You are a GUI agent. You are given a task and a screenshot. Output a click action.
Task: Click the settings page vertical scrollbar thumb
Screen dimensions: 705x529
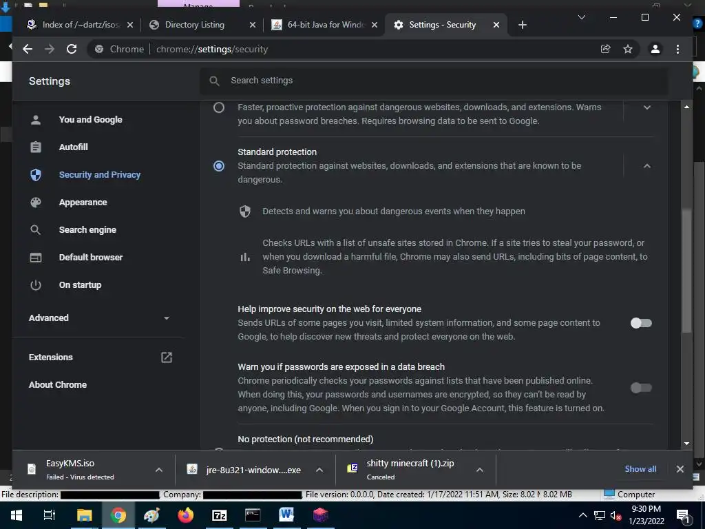coord(686,271)
